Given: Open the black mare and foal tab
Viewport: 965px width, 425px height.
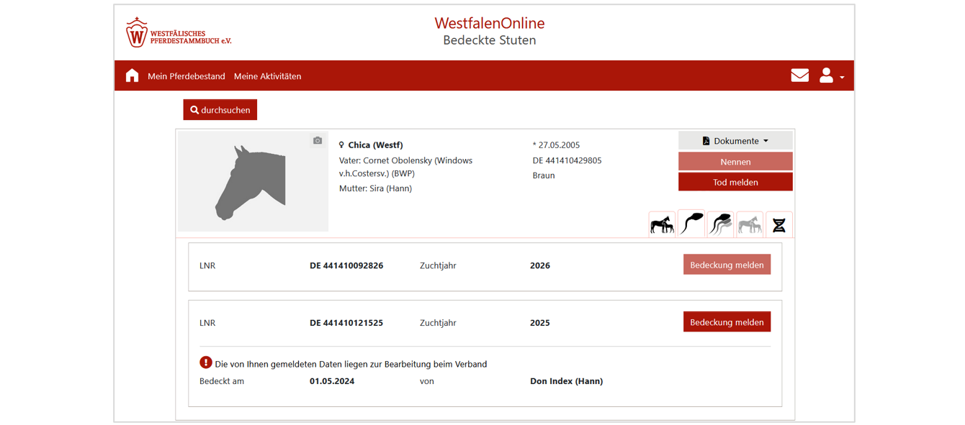Looking at the screenshot, I should pos(662,225).
